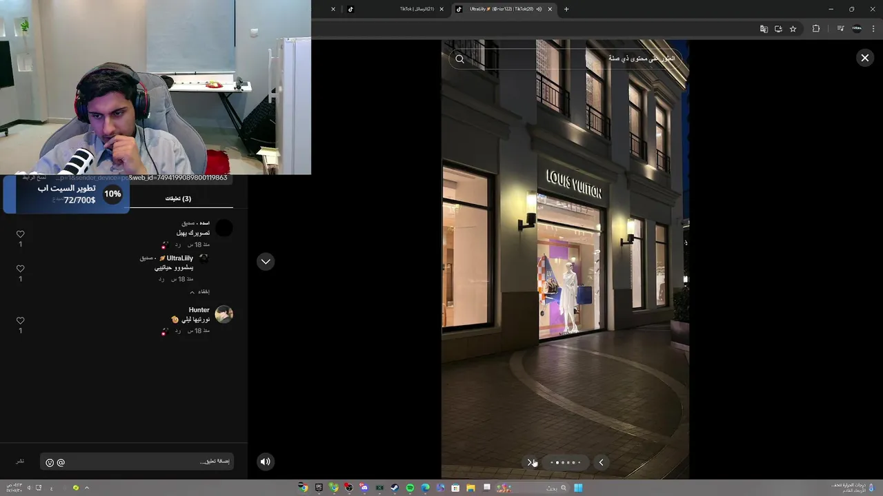Open Spotify from the taskbar
The height and width of the screenshot is (496, 883).
pyautogui.click(x=410, y=488)
